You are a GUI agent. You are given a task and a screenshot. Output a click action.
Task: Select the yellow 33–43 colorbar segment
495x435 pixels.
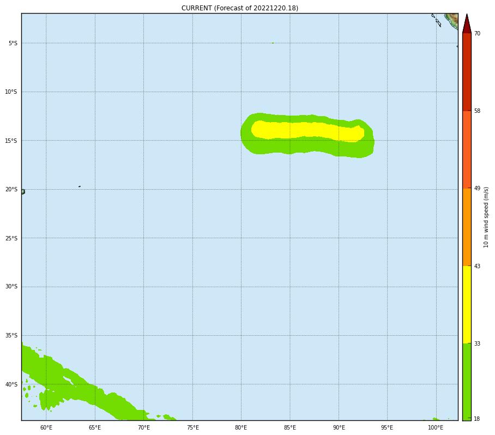[467, 304]
